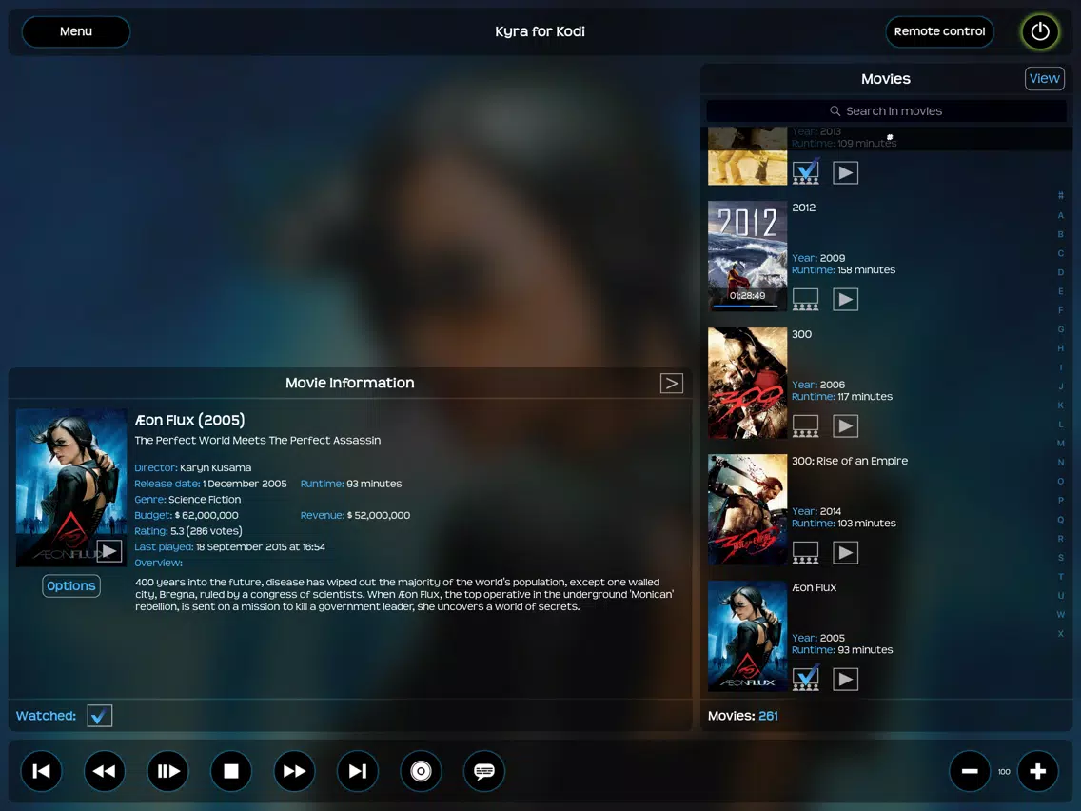Jump to letter P in index

pos(1060,500)
